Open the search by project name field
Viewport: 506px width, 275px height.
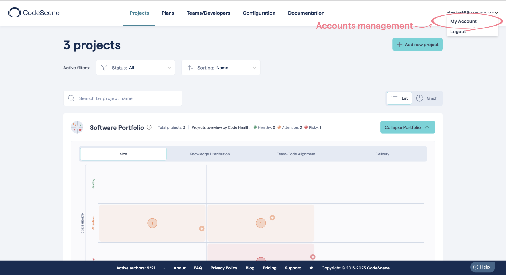(123, 98)
